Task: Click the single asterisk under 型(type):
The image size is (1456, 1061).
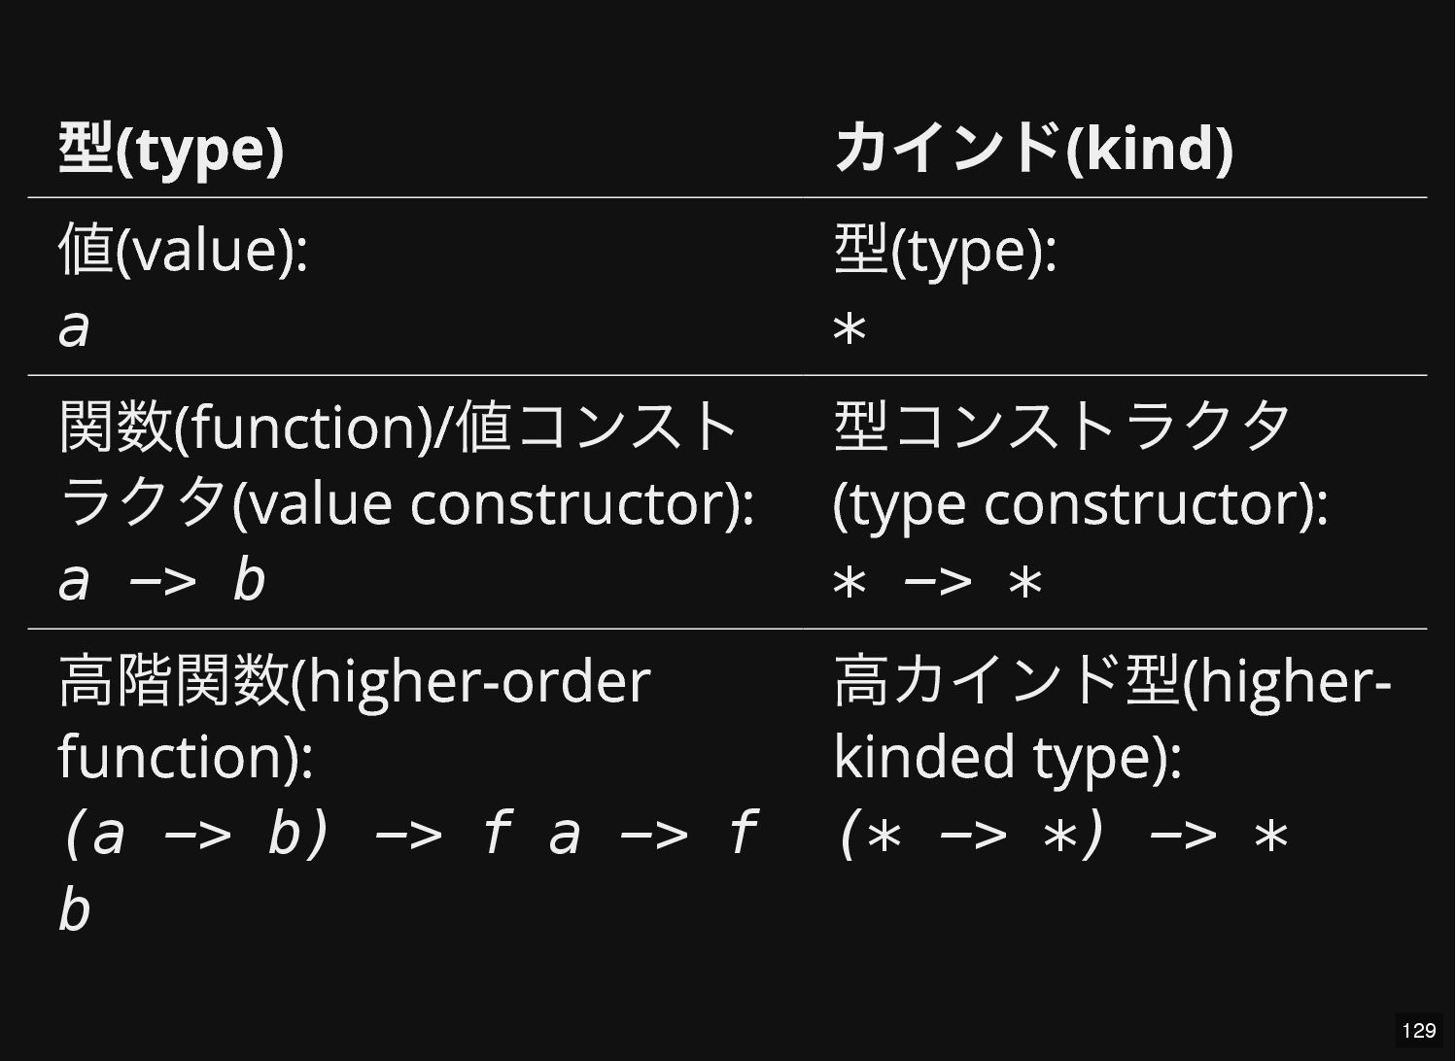Action: 849,330
